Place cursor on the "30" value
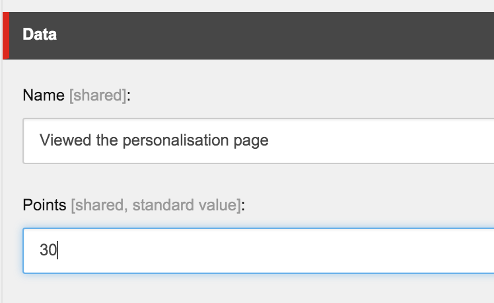The image size is (494, 303). pos(48,250)
